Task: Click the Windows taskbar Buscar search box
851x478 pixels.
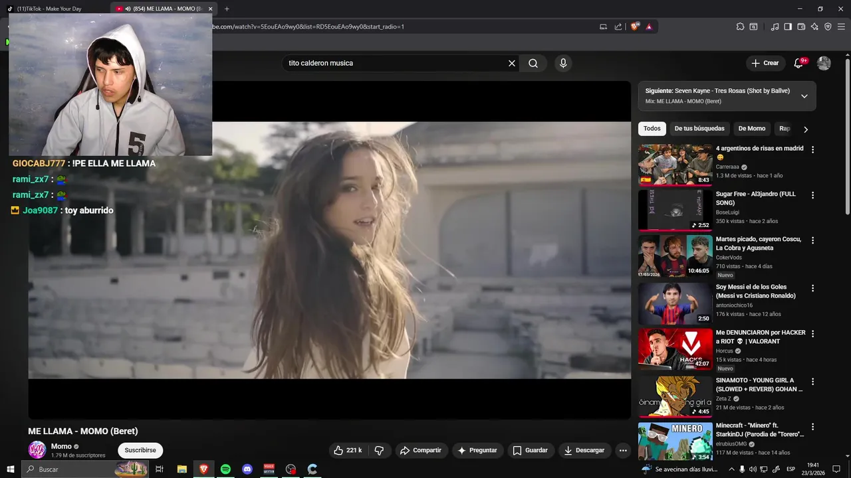Action: [x=86, y=469]
